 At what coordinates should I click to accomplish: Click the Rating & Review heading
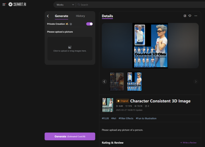click(x=112, y=143)
